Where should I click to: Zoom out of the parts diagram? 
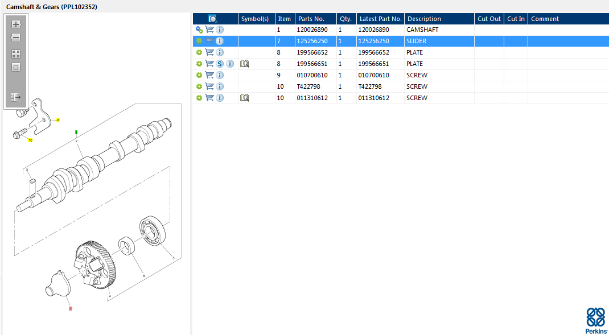pos(16,38)
